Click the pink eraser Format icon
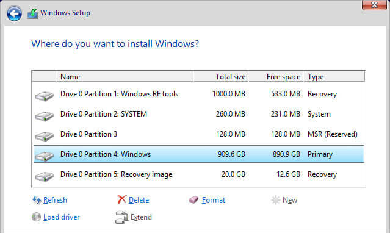390x233 pixels. pos(193,199)
